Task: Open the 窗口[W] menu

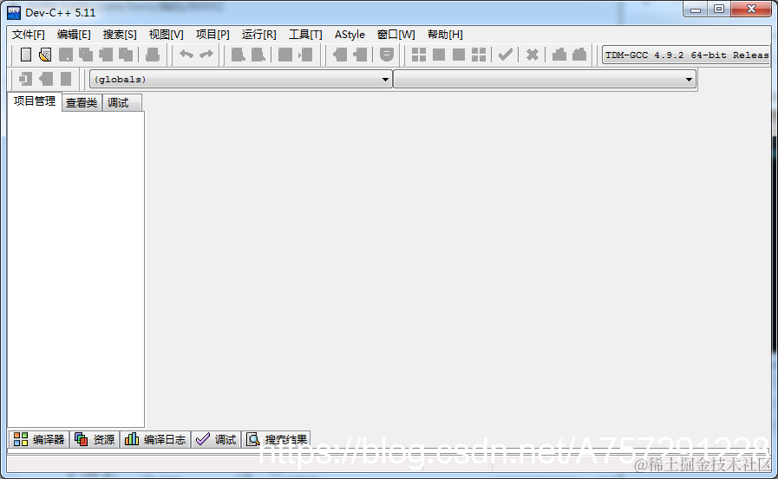Action: pos(396,35)
